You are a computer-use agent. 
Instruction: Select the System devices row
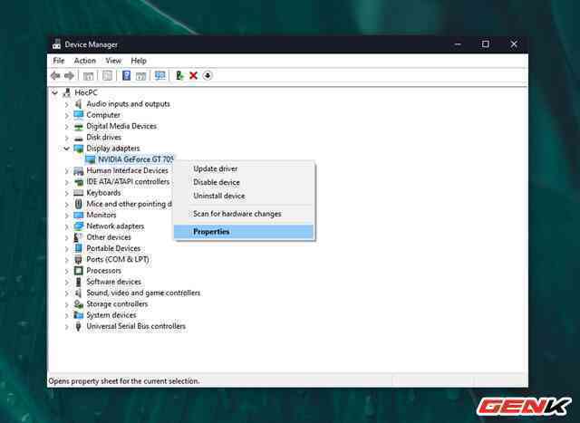111,315
